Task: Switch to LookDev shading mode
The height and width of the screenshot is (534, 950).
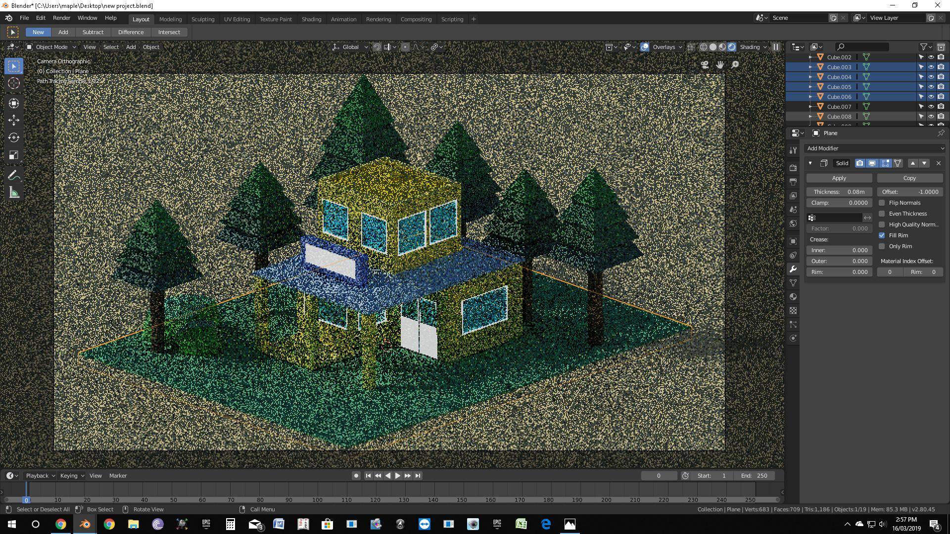Action: coord(722,47)
